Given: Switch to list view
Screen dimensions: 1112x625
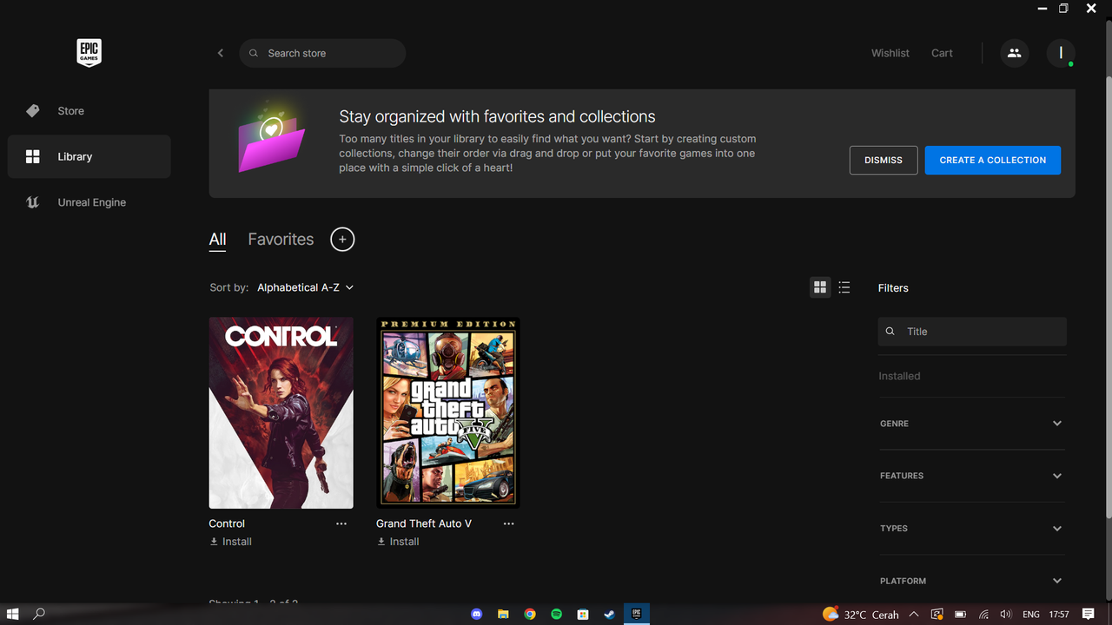Looking at the screenshot, I should [844, 287].
